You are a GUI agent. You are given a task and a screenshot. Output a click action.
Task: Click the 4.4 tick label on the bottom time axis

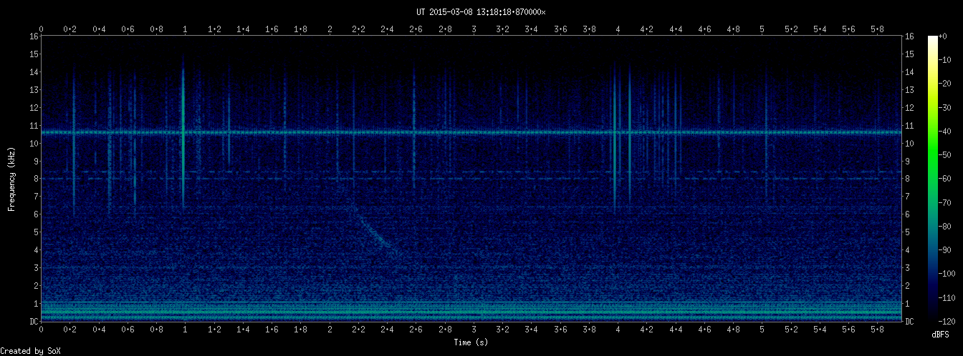pos(676,330)
